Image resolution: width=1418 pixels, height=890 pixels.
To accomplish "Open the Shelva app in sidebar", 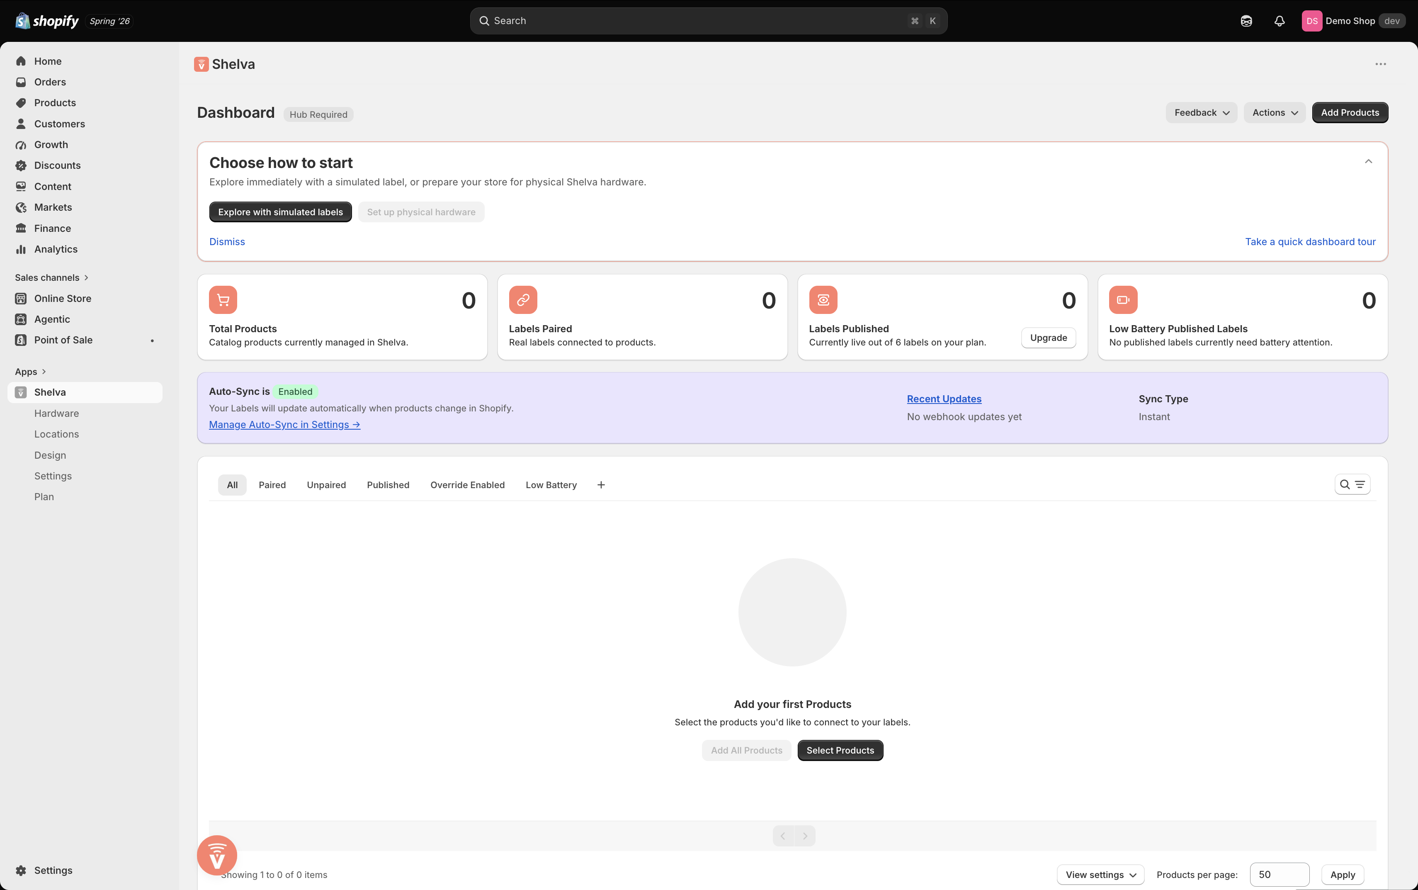I will coord(85,393).
